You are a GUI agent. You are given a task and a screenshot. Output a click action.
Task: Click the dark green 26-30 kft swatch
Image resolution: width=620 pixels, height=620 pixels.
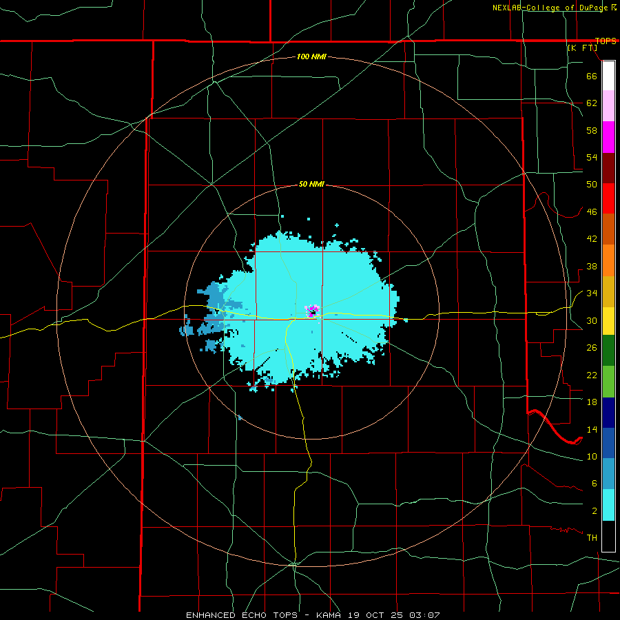tap(608, 351)
